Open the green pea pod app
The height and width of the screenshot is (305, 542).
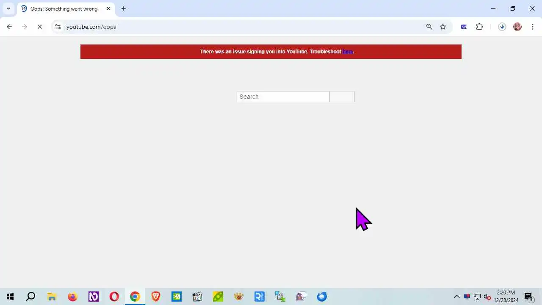(x=218, y=297)
